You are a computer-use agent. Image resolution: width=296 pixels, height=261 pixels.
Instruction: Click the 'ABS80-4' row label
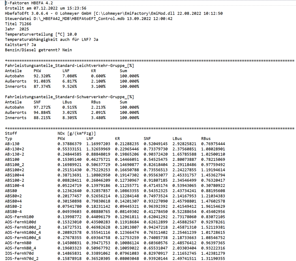coord(13,212)
